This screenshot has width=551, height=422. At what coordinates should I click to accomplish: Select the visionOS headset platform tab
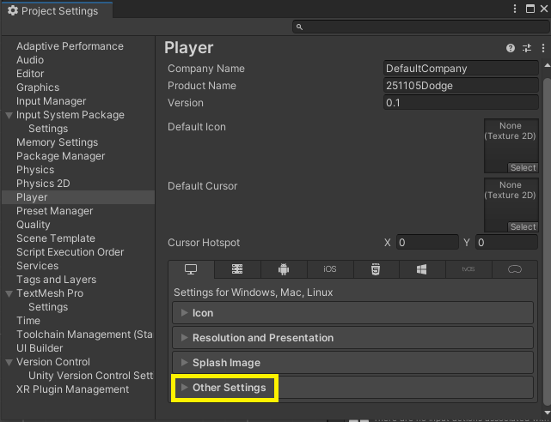pos(515,269)
